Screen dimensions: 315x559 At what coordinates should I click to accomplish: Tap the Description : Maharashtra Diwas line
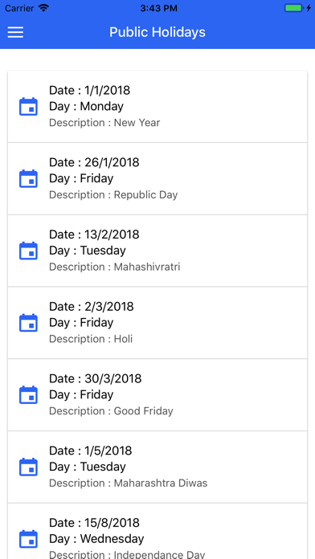click(128, 483)
